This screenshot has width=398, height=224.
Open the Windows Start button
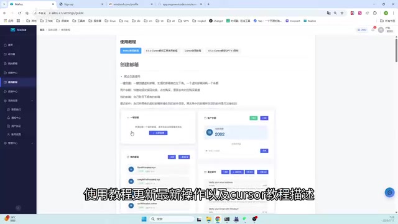coord(144,219)
